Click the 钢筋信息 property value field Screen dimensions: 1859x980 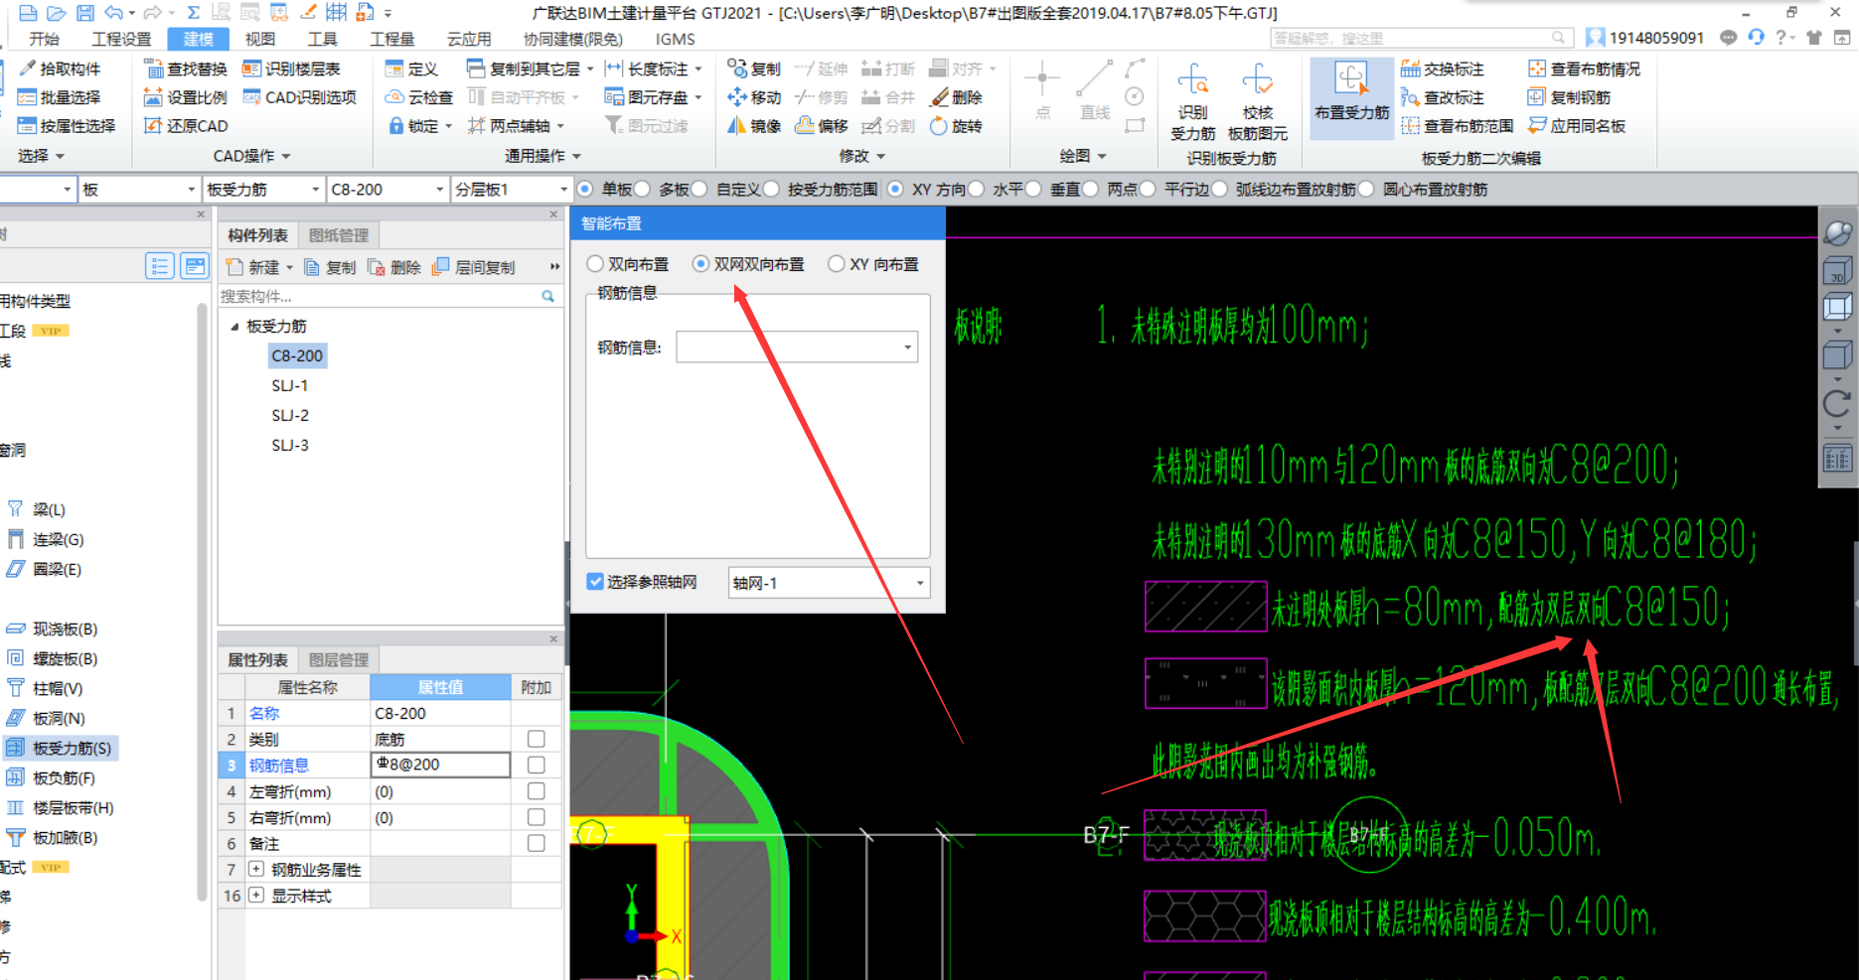click(x=440, y=765)
